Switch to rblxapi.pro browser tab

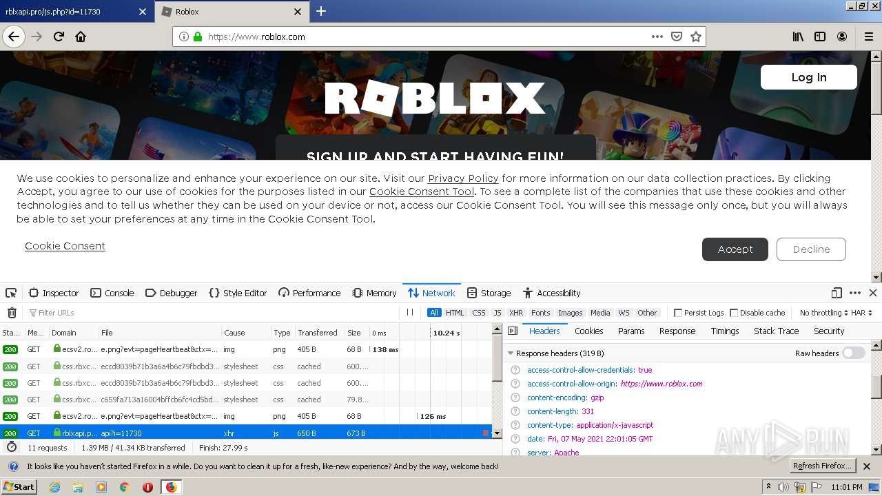[x=76, y=11]
